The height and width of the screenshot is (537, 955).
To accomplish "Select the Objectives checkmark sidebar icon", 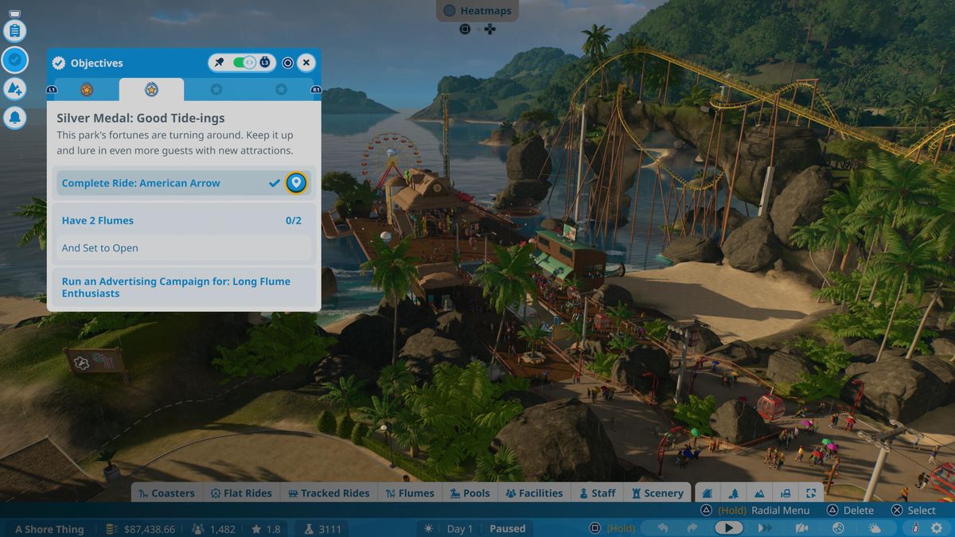I will tap(15, 60).
